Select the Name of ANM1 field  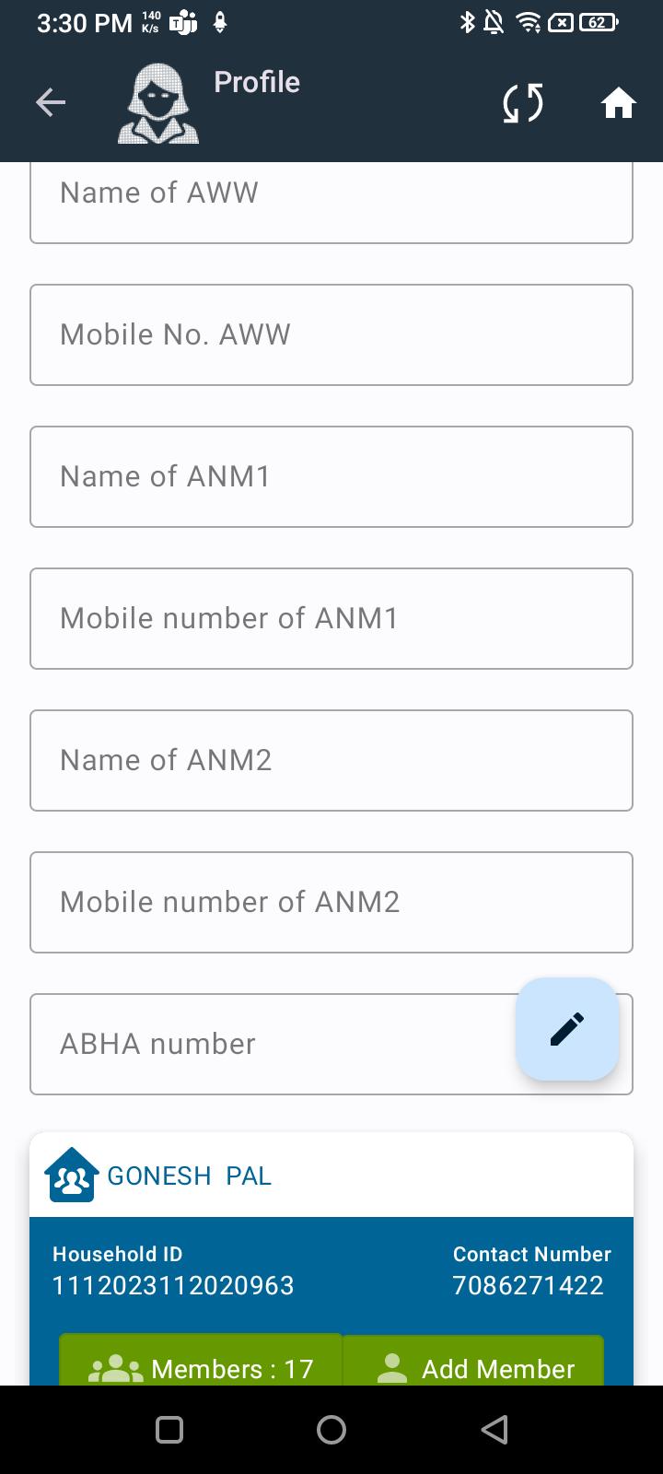tap(331, 476)
